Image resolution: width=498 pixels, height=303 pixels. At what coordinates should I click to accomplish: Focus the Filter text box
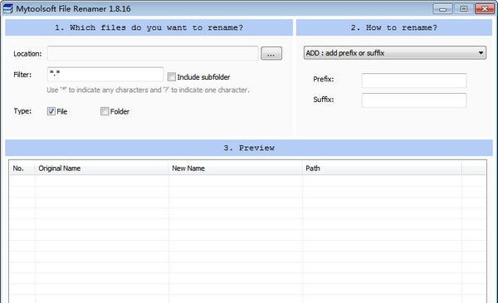pos(105,75)
